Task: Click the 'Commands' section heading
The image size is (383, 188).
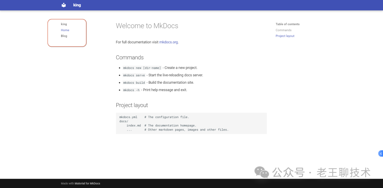Action: [130, 57]
